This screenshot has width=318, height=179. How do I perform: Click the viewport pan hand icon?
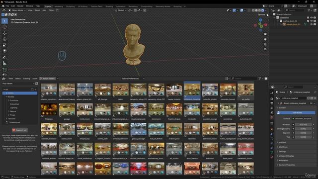pyautogui.click(x=265, y=39)
